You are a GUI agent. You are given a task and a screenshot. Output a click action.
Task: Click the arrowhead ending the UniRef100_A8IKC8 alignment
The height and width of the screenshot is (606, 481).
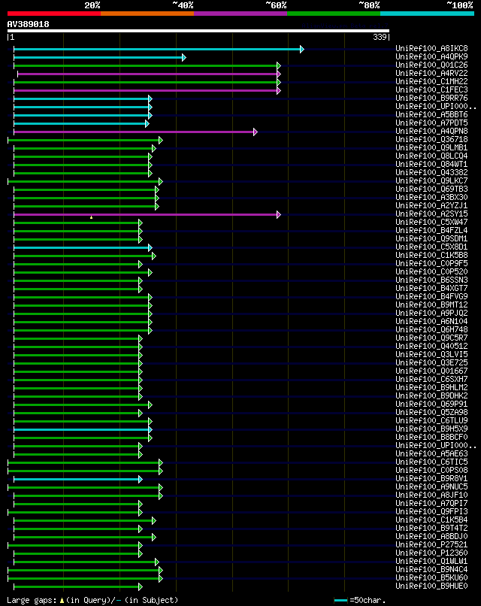302,49
